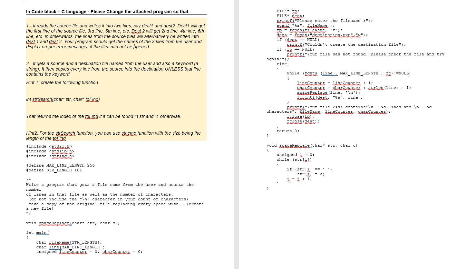Click the prototype 'void spaceReplace(char* str, char c);'
The height and width of the screenshot is (269, 467).
pos(73,223)
